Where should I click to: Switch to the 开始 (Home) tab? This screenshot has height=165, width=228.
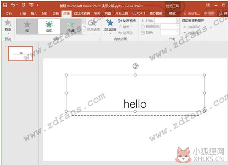(23, 13)
